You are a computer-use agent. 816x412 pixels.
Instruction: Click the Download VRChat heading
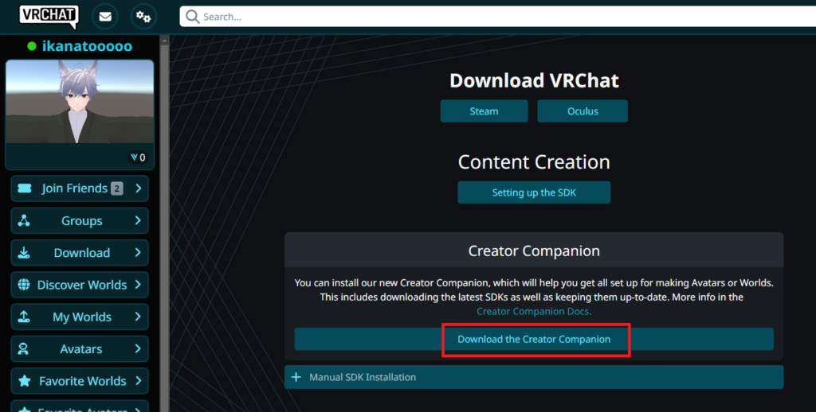[534, 80]
